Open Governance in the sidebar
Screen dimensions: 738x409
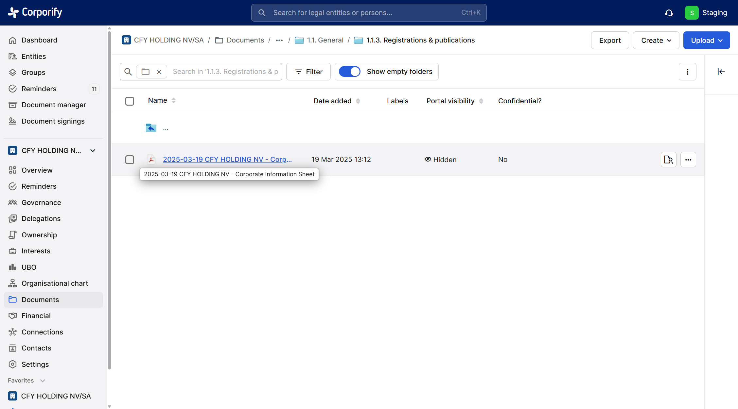pos(41,202)
